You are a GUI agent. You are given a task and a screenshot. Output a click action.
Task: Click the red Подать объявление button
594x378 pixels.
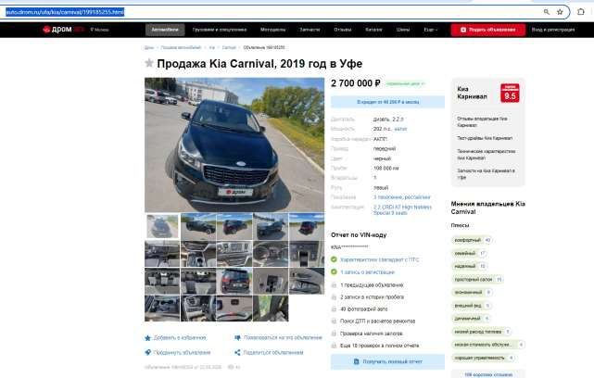coord(488,30)
